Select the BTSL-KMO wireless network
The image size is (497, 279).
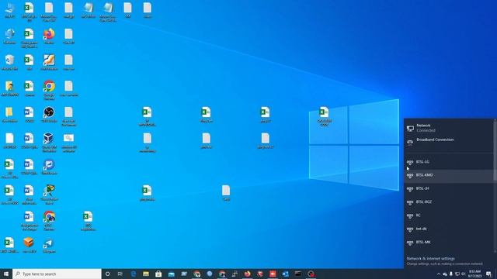pyautogui.click(x=448, y=175)
